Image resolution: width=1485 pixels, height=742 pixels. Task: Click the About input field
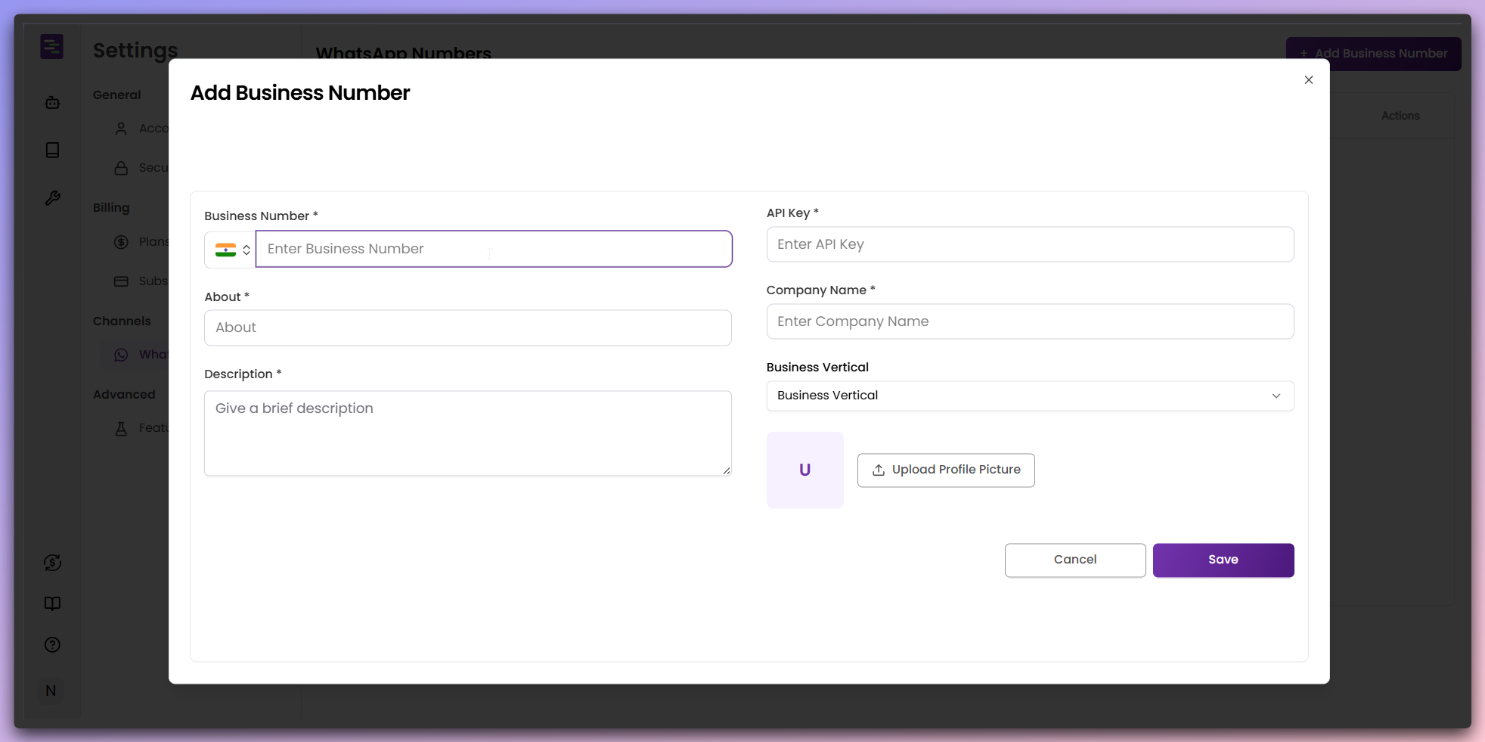point(467,328)
